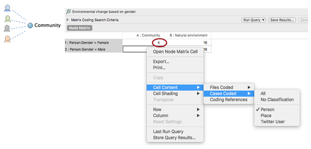Choose Coding References cell content

[229, 100]
